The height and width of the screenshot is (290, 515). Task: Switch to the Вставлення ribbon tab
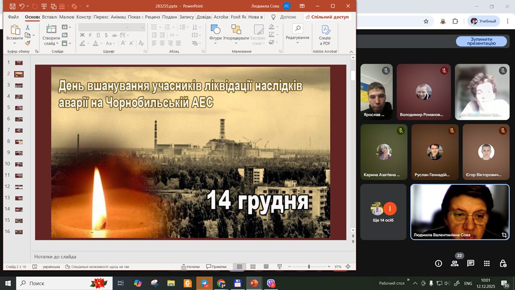(x=50, y=17)
